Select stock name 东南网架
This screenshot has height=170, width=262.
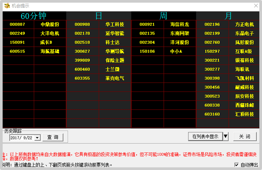(179, 34)
